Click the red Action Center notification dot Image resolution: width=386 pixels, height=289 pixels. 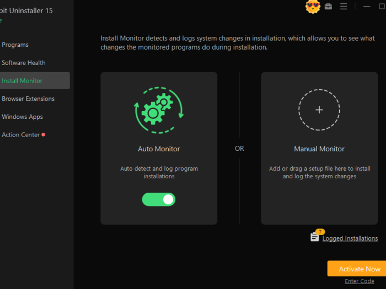(x=44, y=134)
